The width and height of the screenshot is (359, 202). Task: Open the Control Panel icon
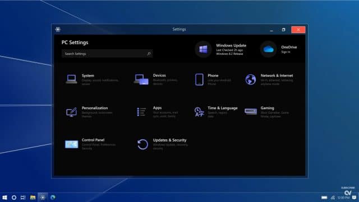pos(71,144)
